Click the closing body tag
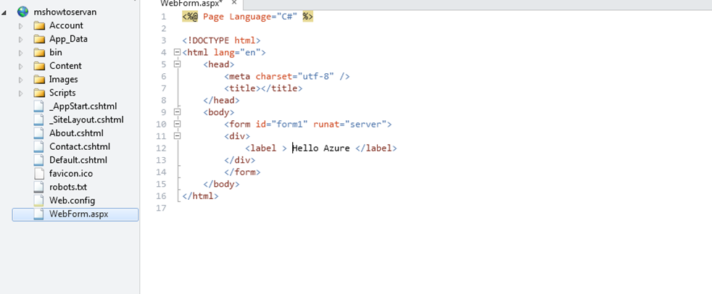This screenshot has width=712, height=294. 221,184
